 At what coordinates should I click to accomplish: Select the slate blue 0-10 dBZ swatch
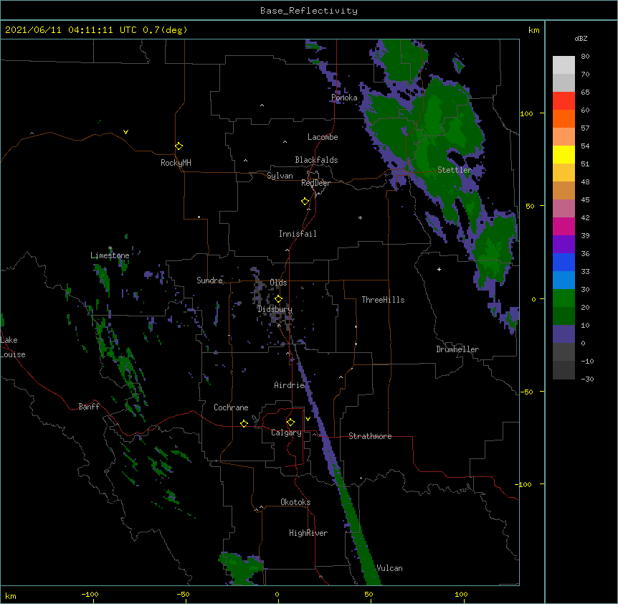tap(564, 334)
